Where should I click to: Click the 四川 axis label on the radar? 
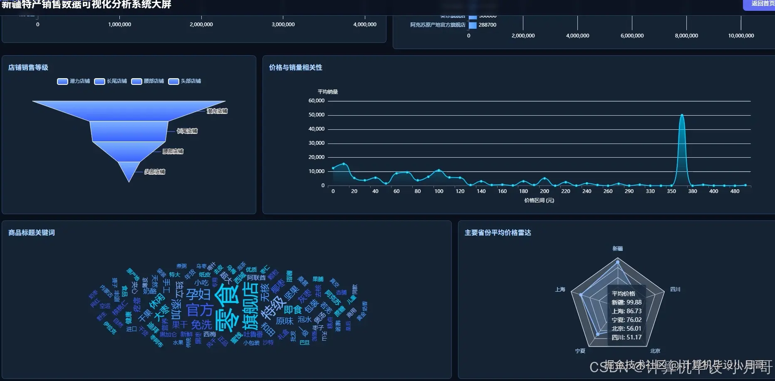(x=675, y=289)
